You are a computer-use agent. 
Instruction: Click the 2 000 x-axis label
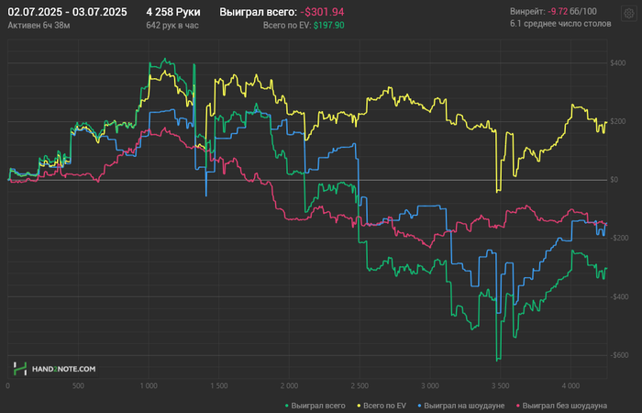point(289,386)
